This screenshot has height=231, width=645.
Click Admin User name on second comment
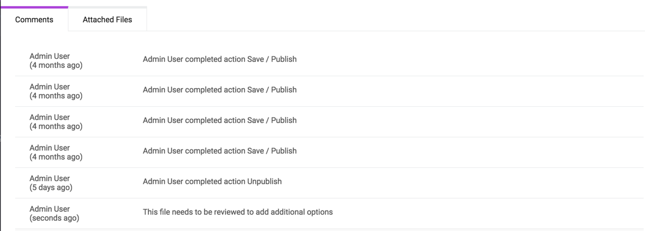[x=50, y=87]
